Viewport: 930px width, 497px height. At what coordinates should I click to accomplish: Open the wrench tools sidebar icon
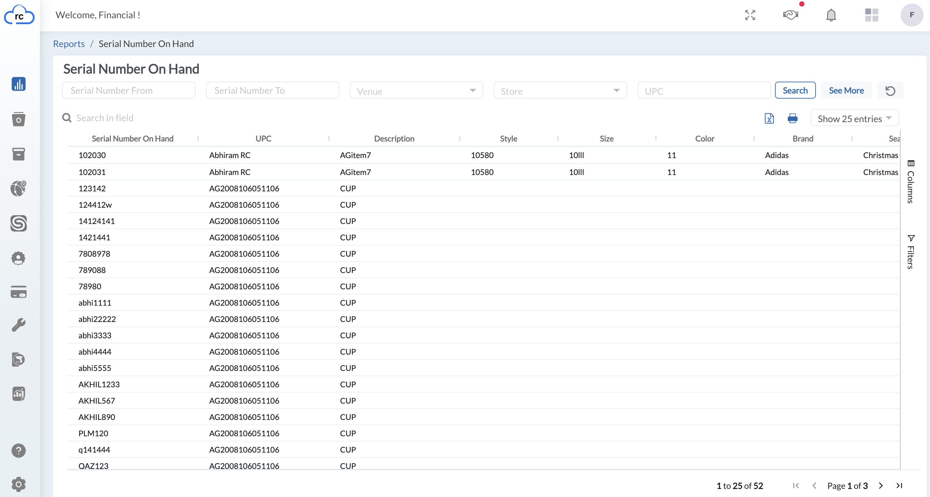point(18,325)
